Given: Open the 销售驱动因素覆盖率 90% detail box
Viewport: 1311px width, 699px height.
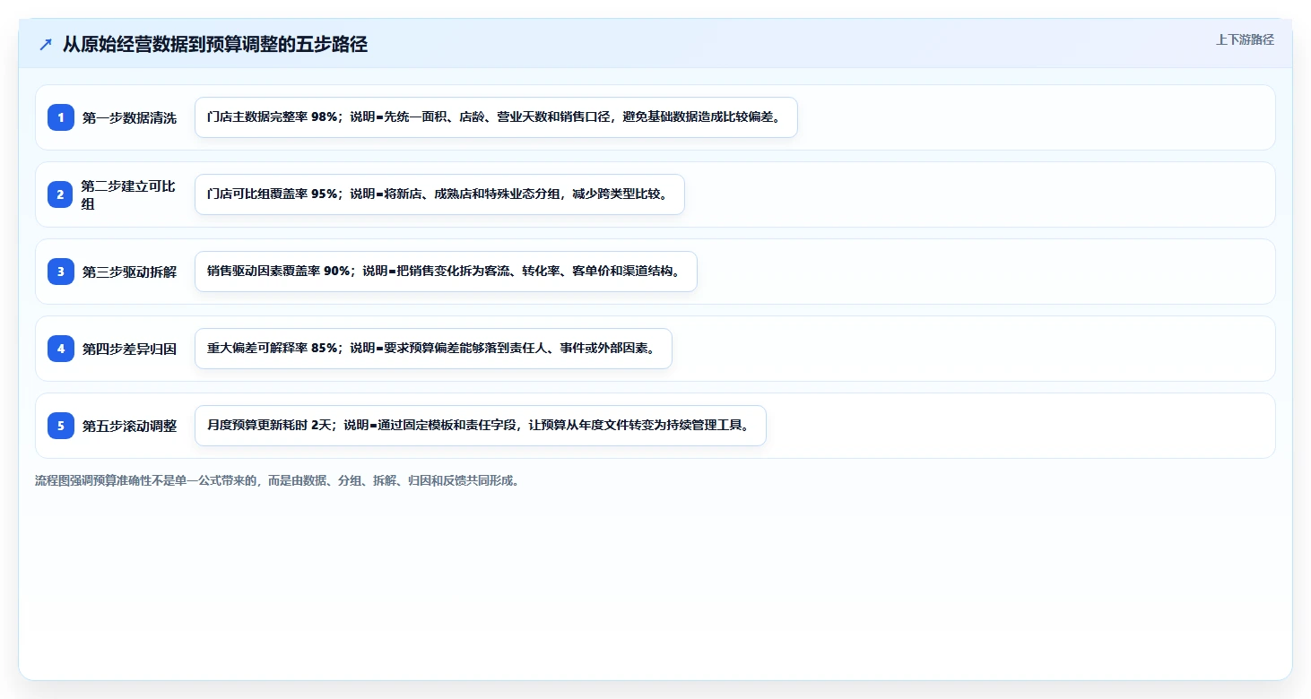Looking at the screenshot, I should tap(446, 272).
